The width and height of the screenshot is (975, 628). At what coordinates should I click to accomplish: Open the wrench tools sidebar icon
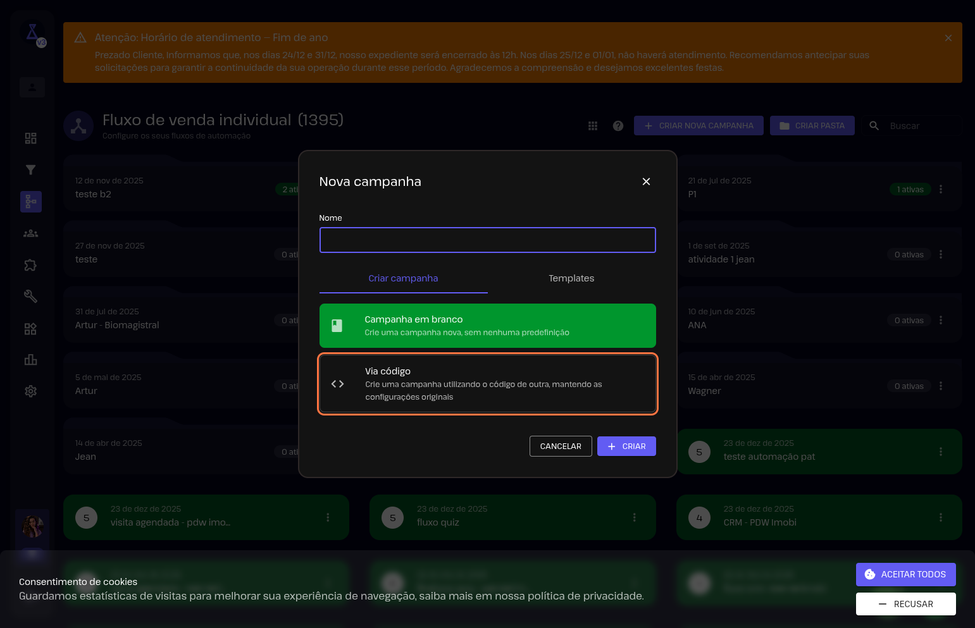click(x=30, y=296)
